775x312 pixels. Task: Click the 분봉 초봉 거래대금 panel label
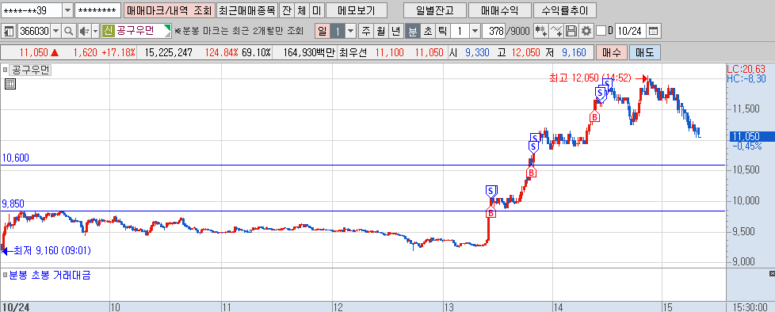[x=50, y=276]
